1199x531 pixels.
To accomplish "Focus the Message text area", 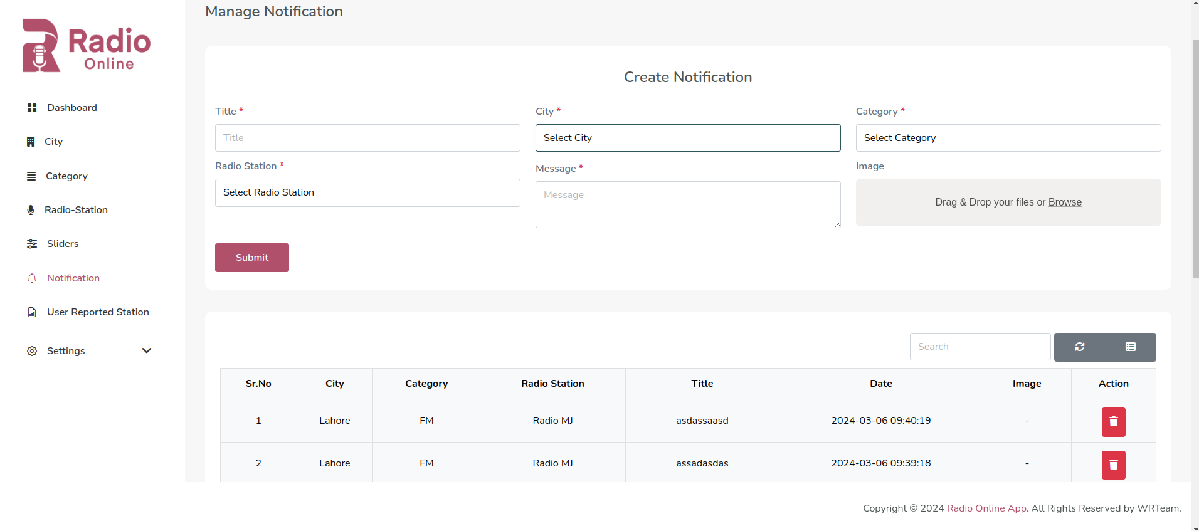I will pos(688,204).
